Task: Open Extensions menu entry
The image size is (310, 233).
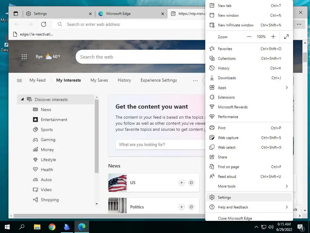Action: 249,97
